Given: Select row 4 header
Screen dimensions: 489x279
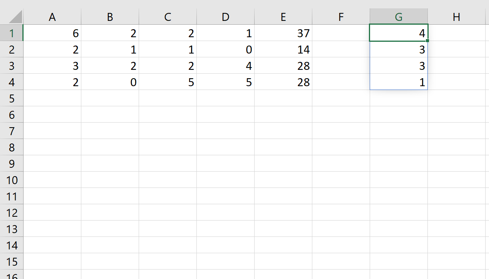Looking at the screenshot, I should click(x=11, y=82).
